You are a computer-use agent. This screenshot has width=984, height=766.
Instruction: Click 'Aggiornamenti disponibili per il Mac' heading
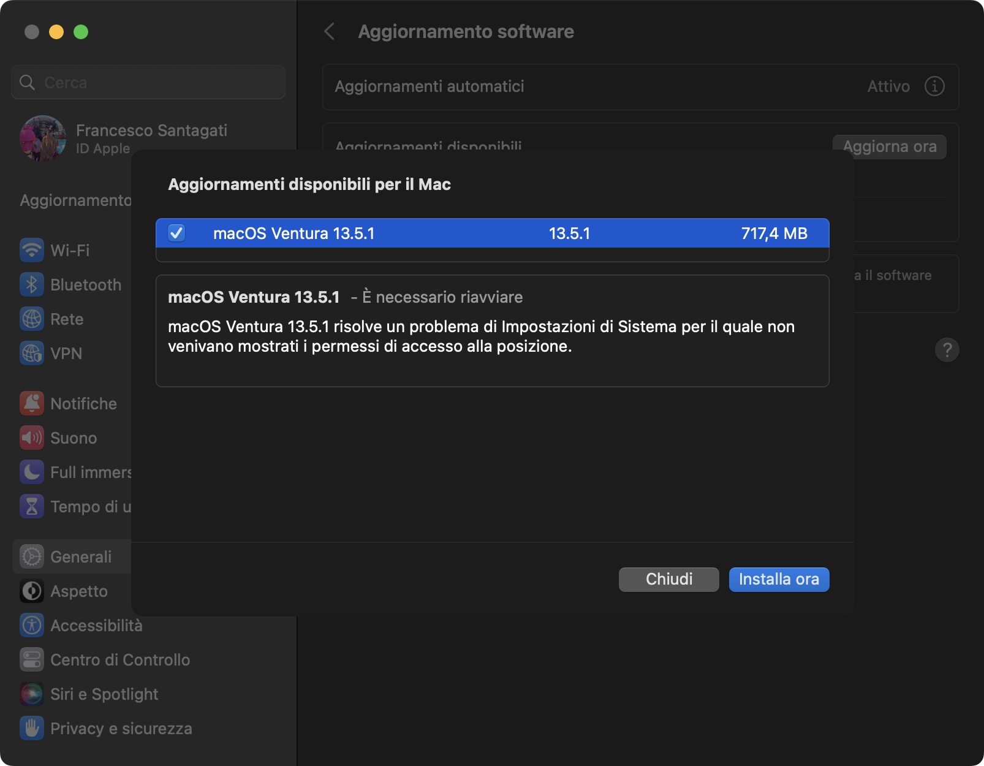(x=309, y=184)
